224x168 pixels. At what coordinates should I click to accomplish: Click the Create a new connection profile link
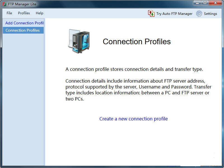pos(134,119)
